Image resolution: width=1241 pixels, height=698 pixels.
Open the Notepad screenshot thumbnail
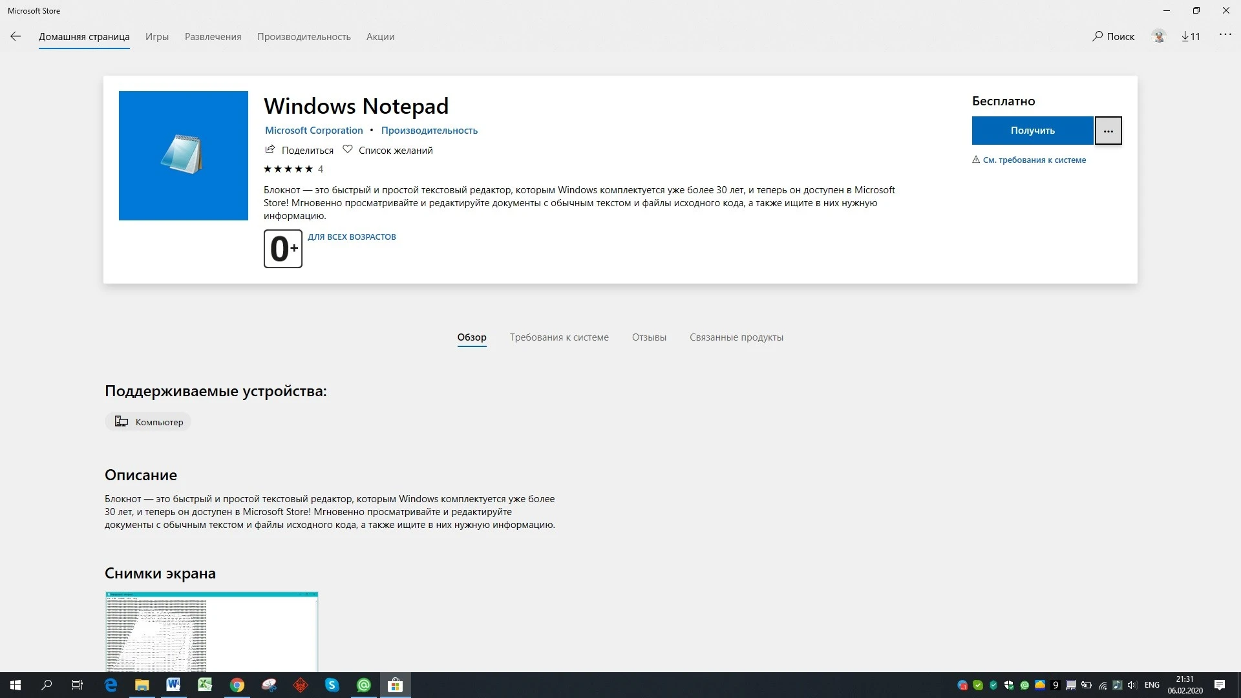click(211, 631)
